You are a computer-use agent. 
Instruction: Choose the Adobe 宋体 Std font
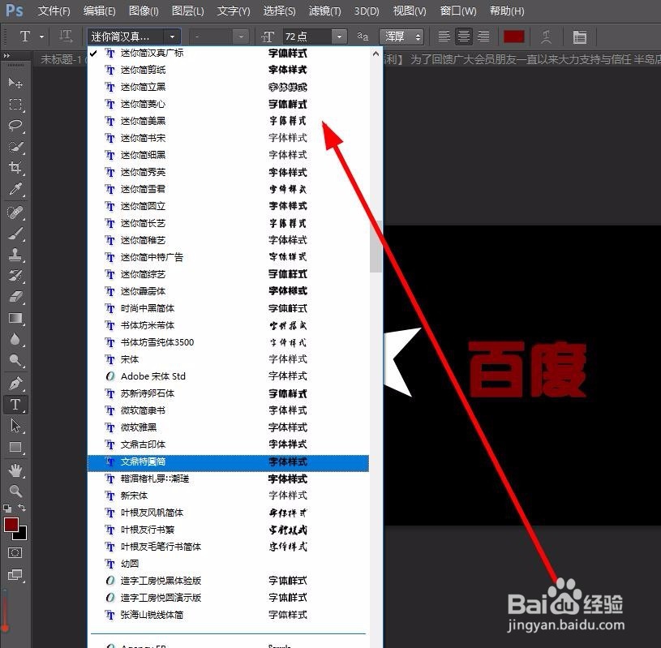point(228,376)
